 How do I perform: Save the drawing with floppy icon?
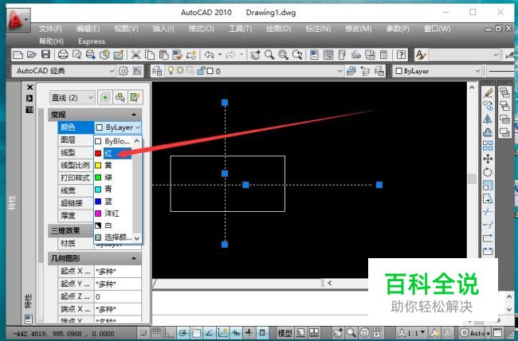45,54
